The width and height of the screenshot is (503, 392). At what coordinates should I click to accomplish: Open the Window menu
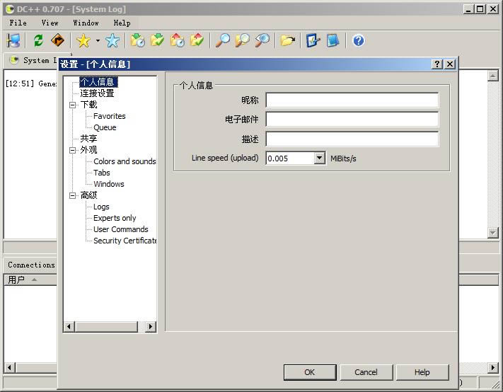[x=86, y=23]
